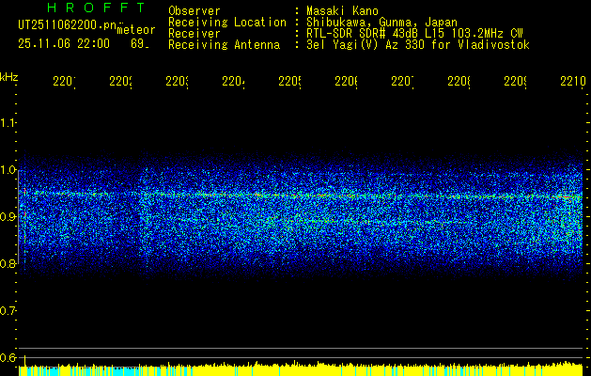Screen dimensions: 591x376
Task: Click the observer name Masaki Kano
Action: [x=342, y=10]
